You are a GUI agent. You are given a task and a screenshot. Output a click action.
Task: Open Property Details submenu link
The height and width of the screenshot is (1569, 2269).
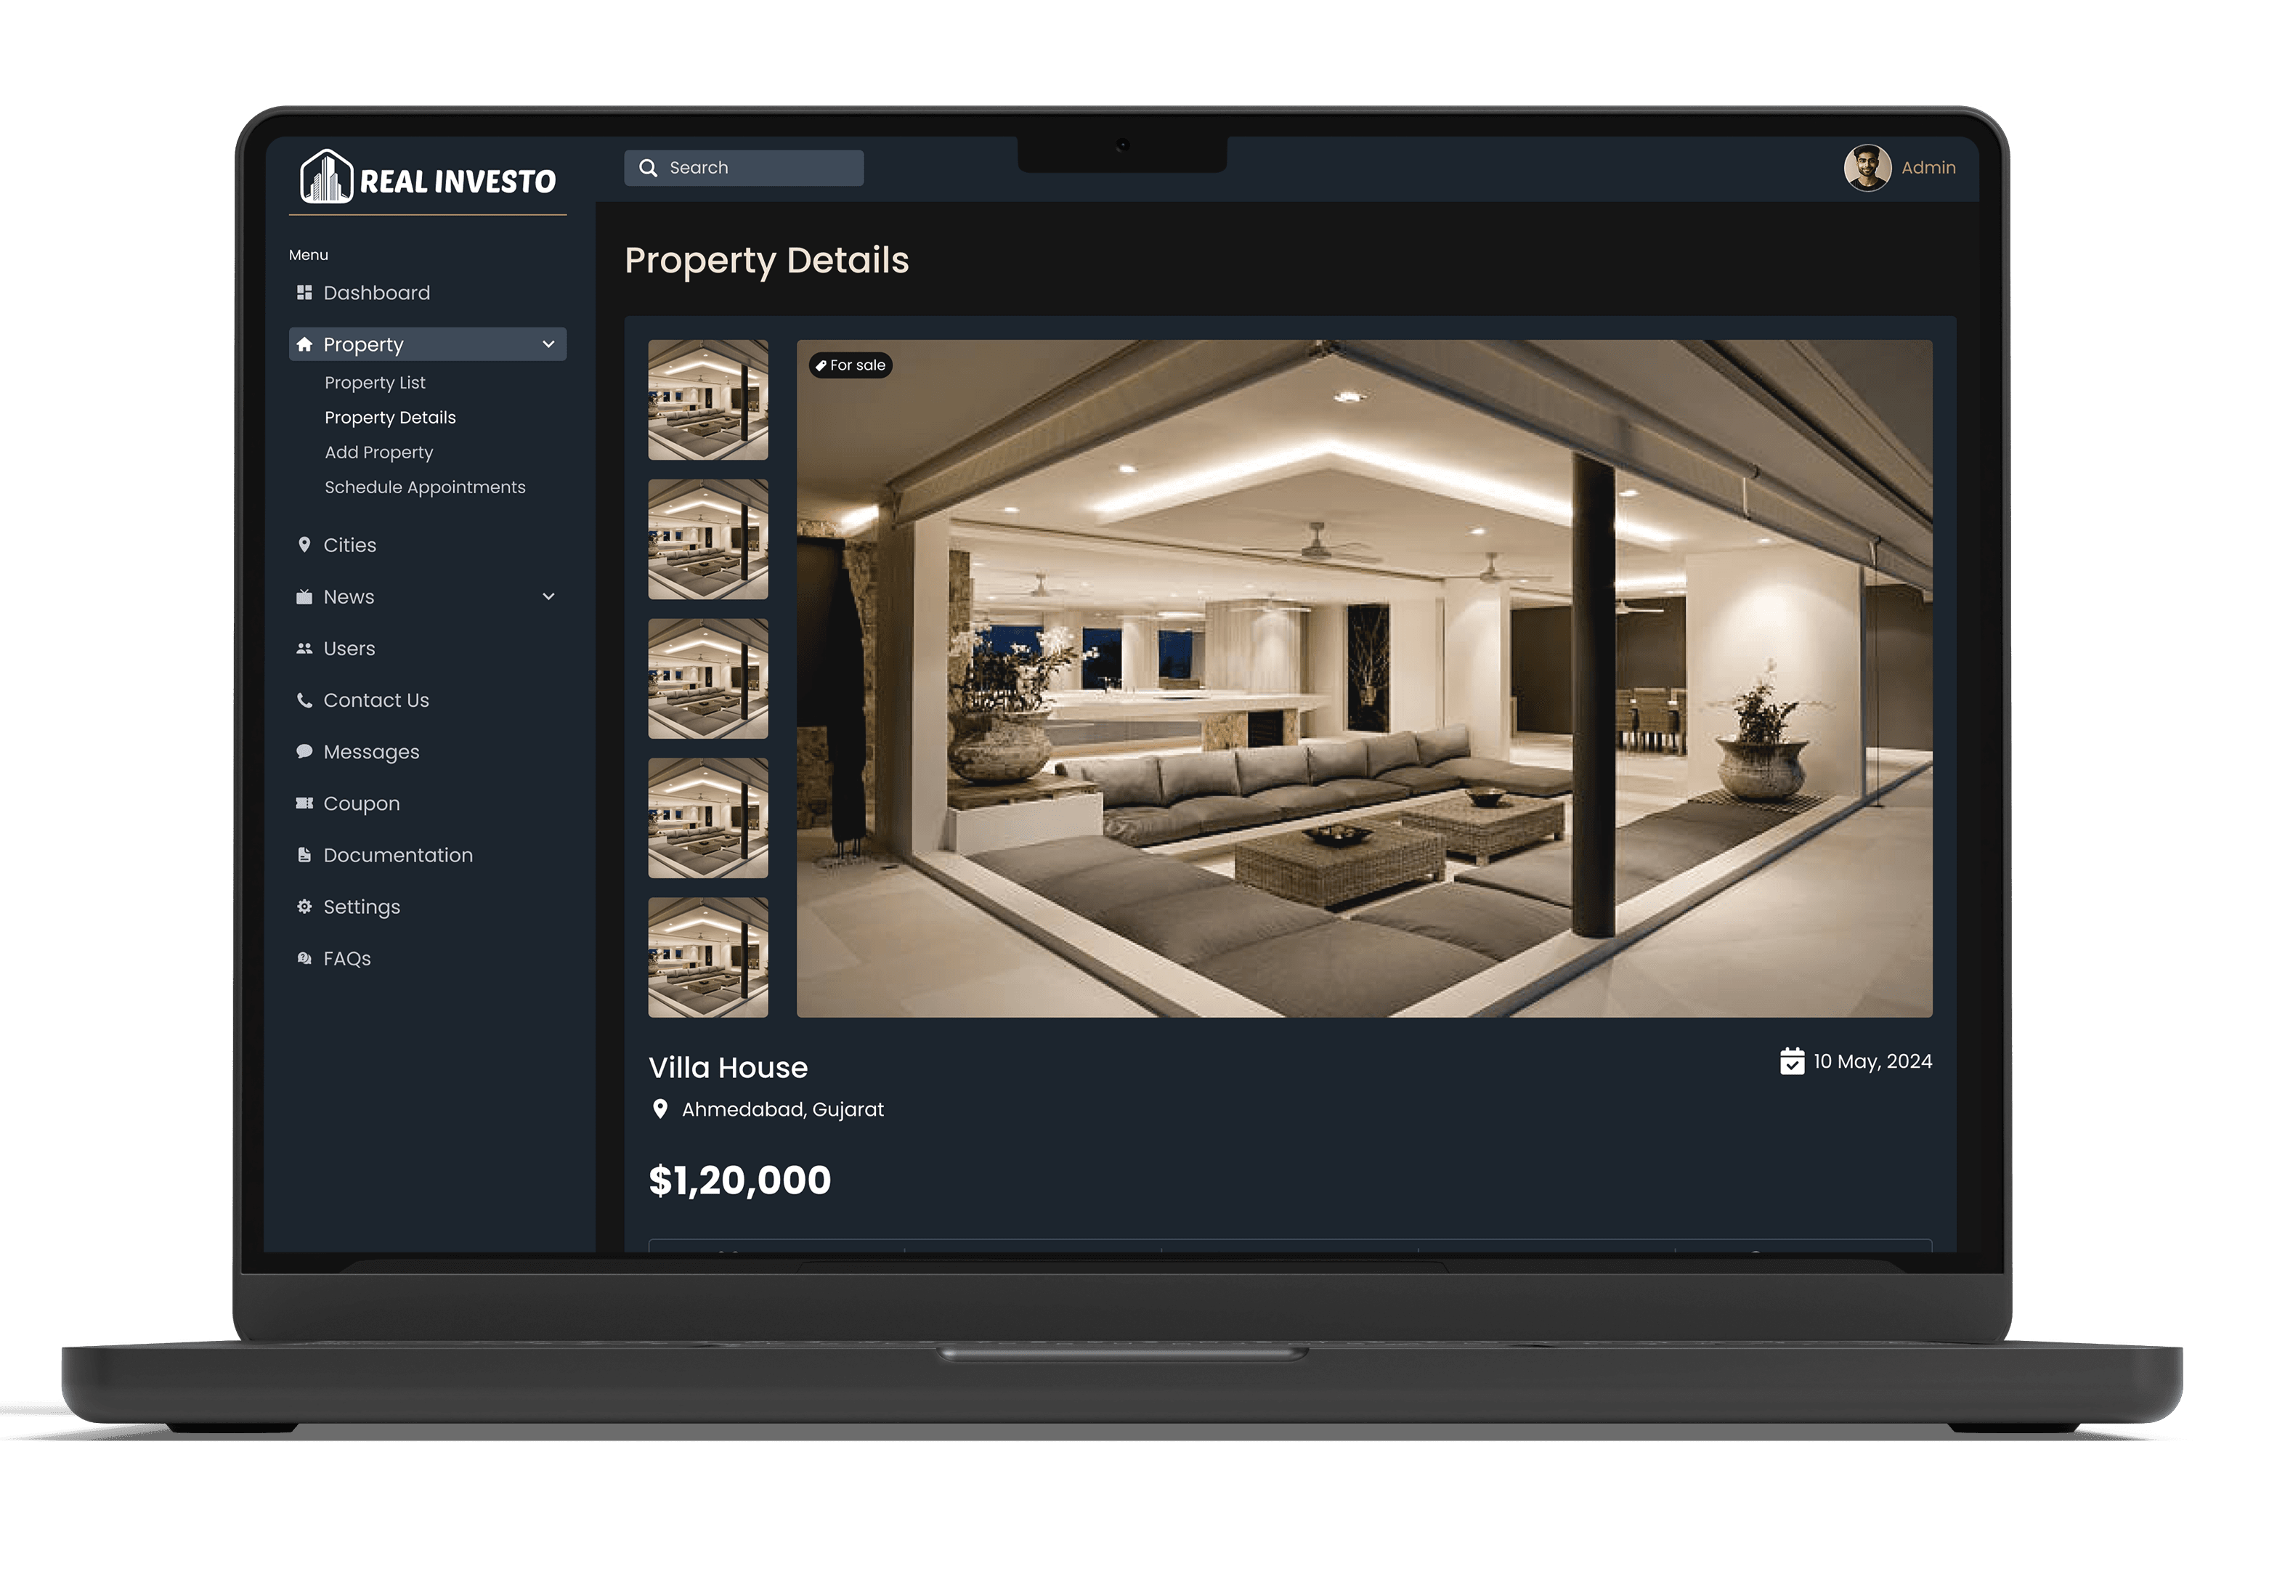coord(390,418)
